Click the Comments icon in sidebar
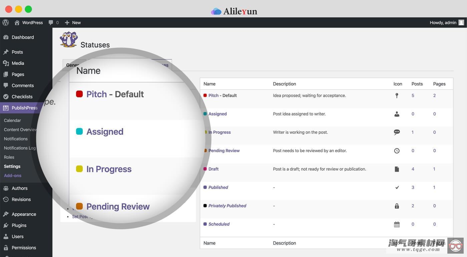The width and height of the screenshot is (467, 257). [x=6, y=86]
